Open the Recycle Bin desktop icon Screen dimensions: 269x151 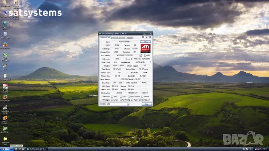coord(5,35)
